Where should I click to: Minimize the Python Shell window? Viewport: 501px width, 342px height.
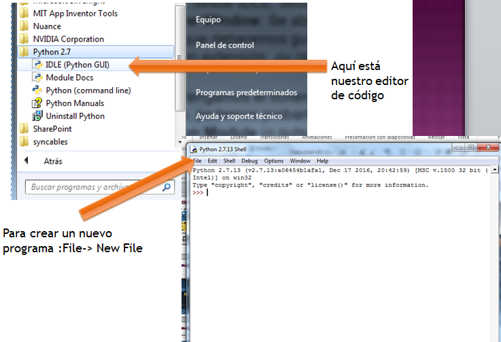pos(459,148)
